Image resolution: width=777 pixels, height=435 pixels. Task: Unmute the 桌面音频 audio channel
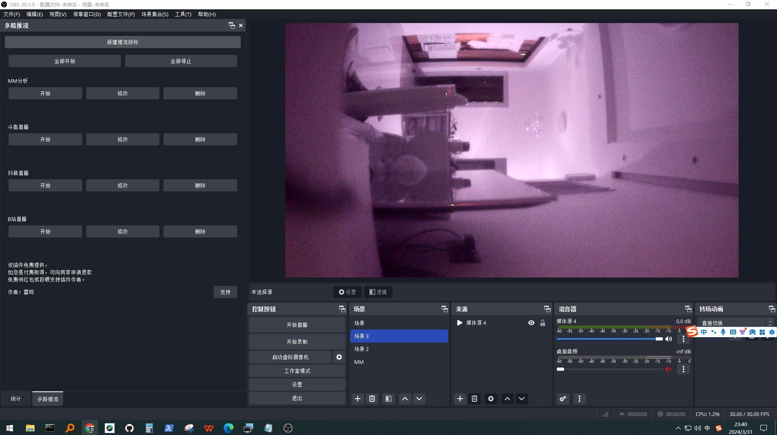point(668,369)
